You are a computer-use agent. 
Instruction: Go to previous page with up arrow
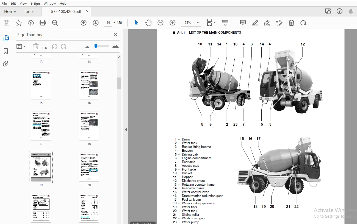tap(84, 23)
